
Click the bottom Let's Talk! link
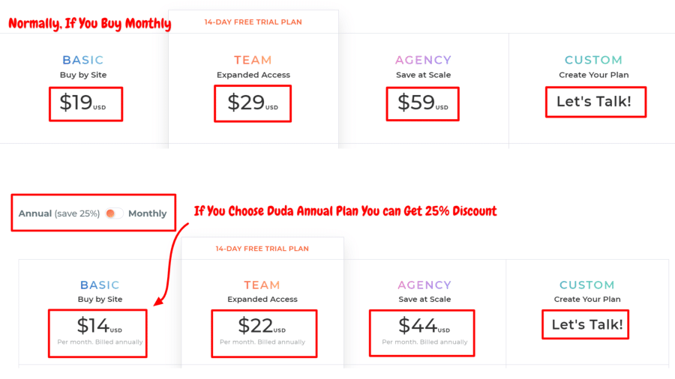pos(587,324)
